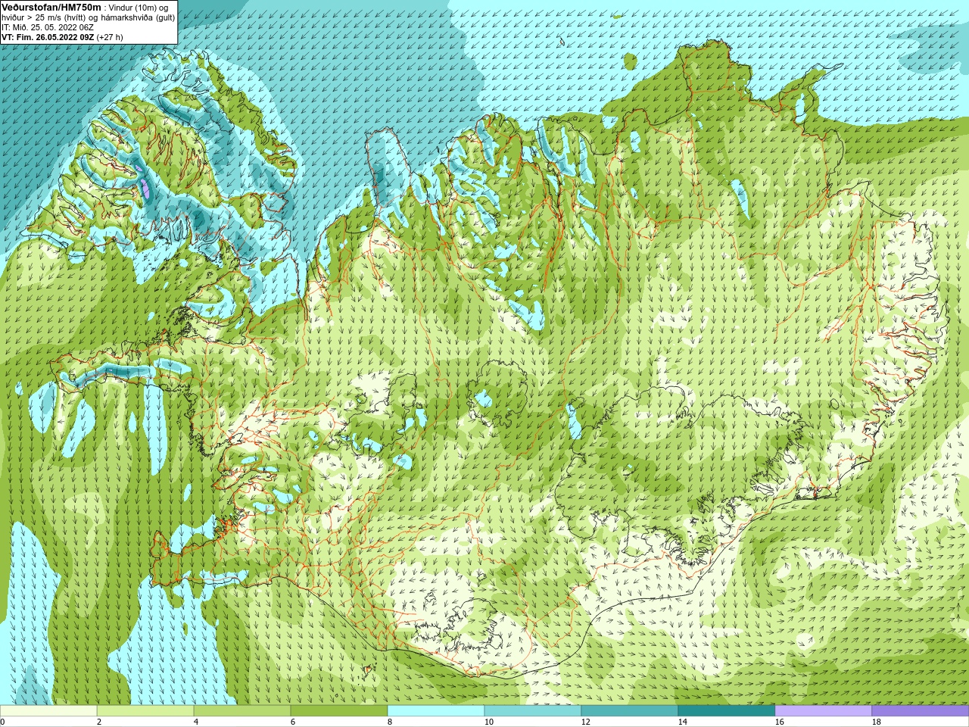Pick the light purple 16–18 legend segment
The width and height of the screenshot is (969, 727).
tap(824, 711)
